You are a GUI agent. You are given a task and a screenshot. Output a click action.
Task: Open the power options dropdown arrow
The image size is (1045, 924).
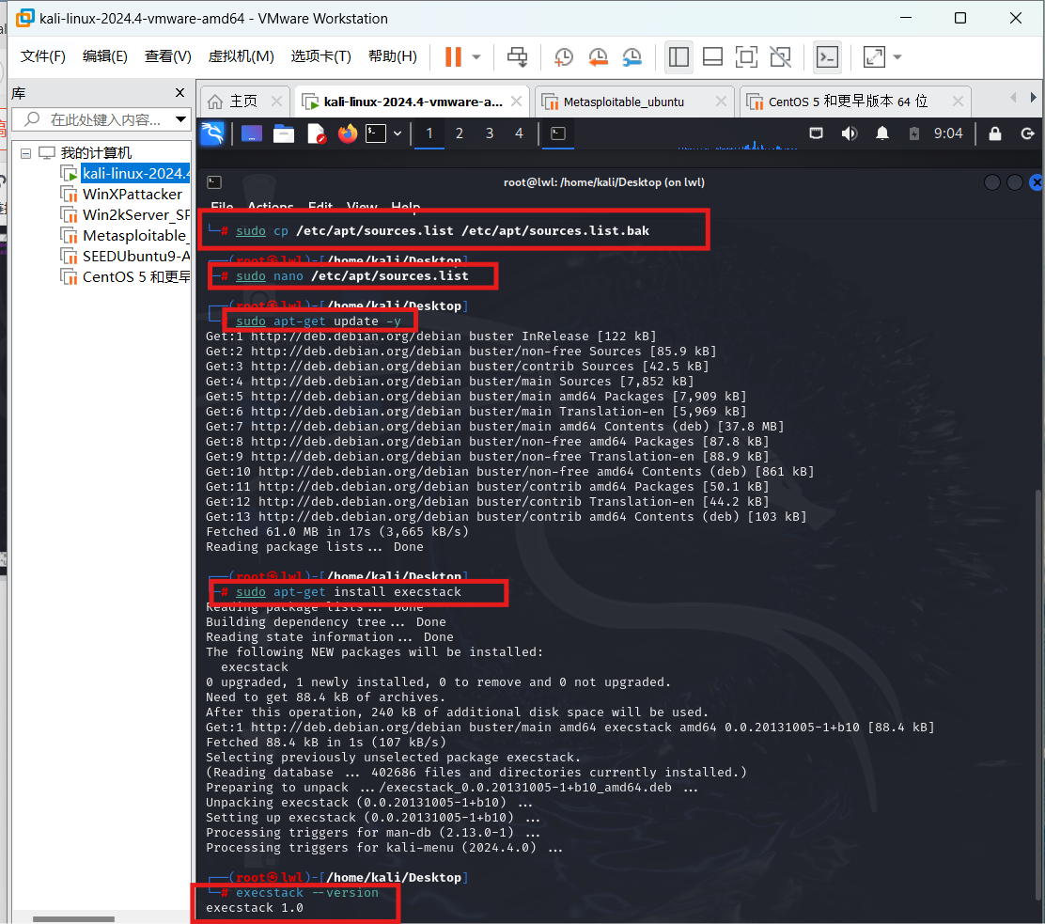pos(476,56)
